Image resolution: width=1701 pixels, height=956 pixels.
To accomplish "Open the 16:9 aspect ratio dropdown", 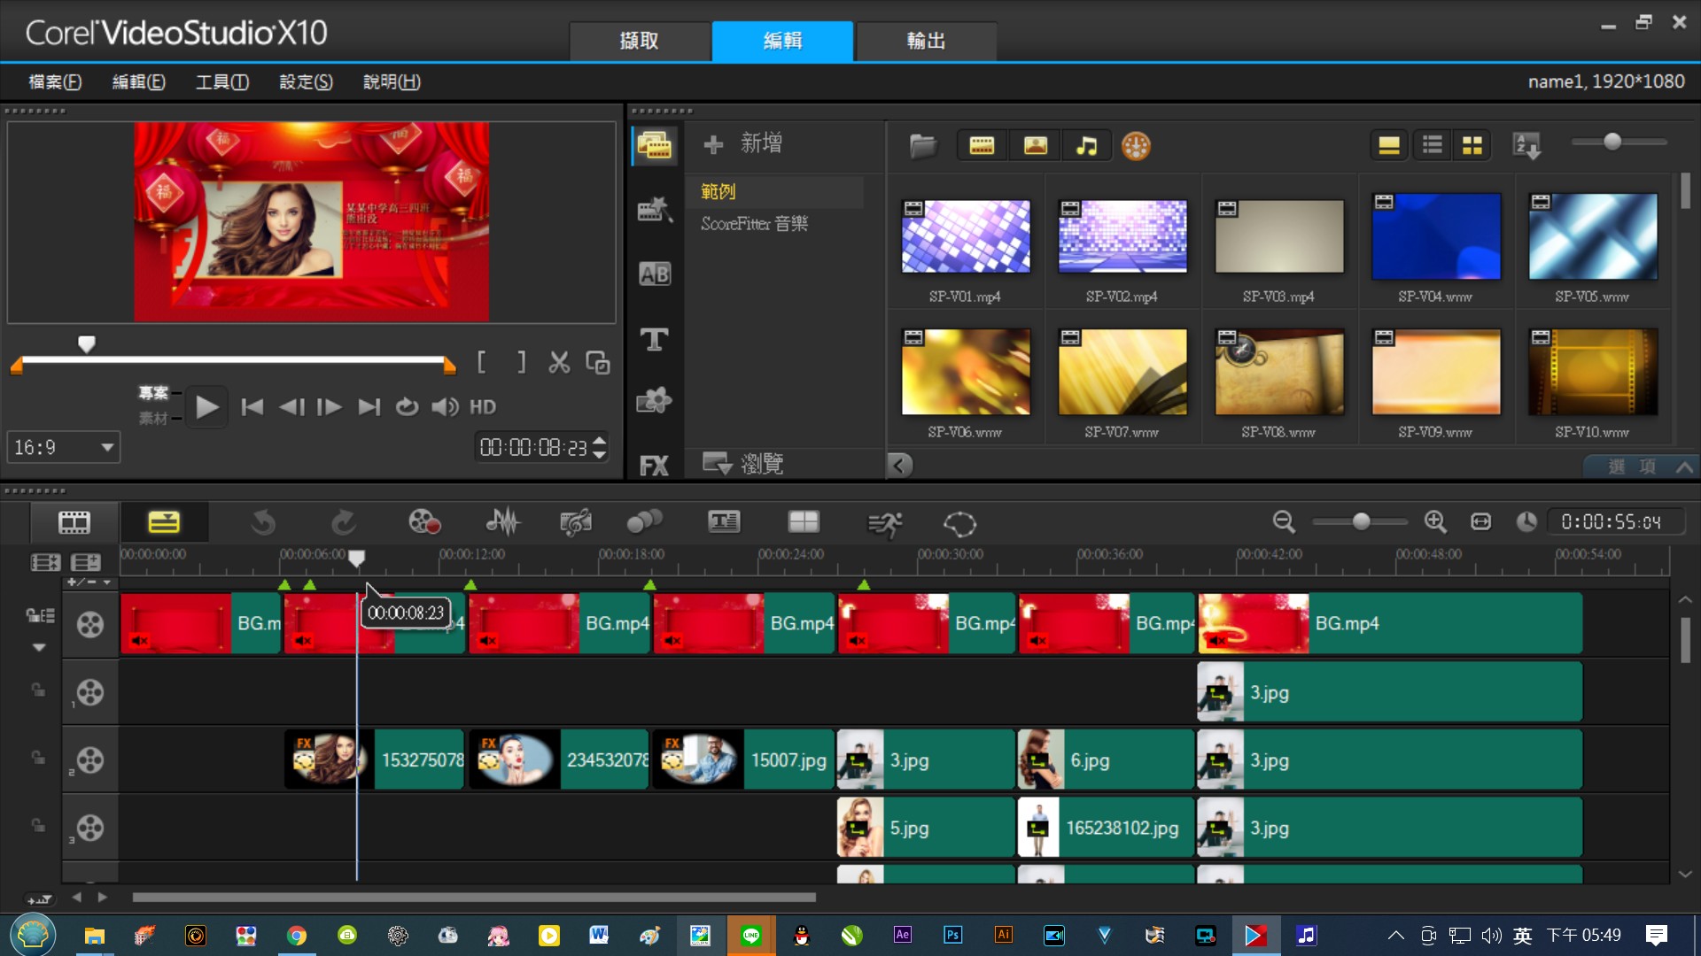I will click(x=64, y=448).
